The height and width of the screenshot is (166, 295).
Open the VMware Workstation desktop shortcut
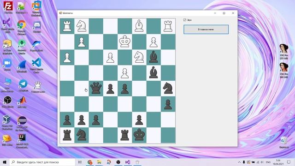pyautogui.click(x=36, y=9)
